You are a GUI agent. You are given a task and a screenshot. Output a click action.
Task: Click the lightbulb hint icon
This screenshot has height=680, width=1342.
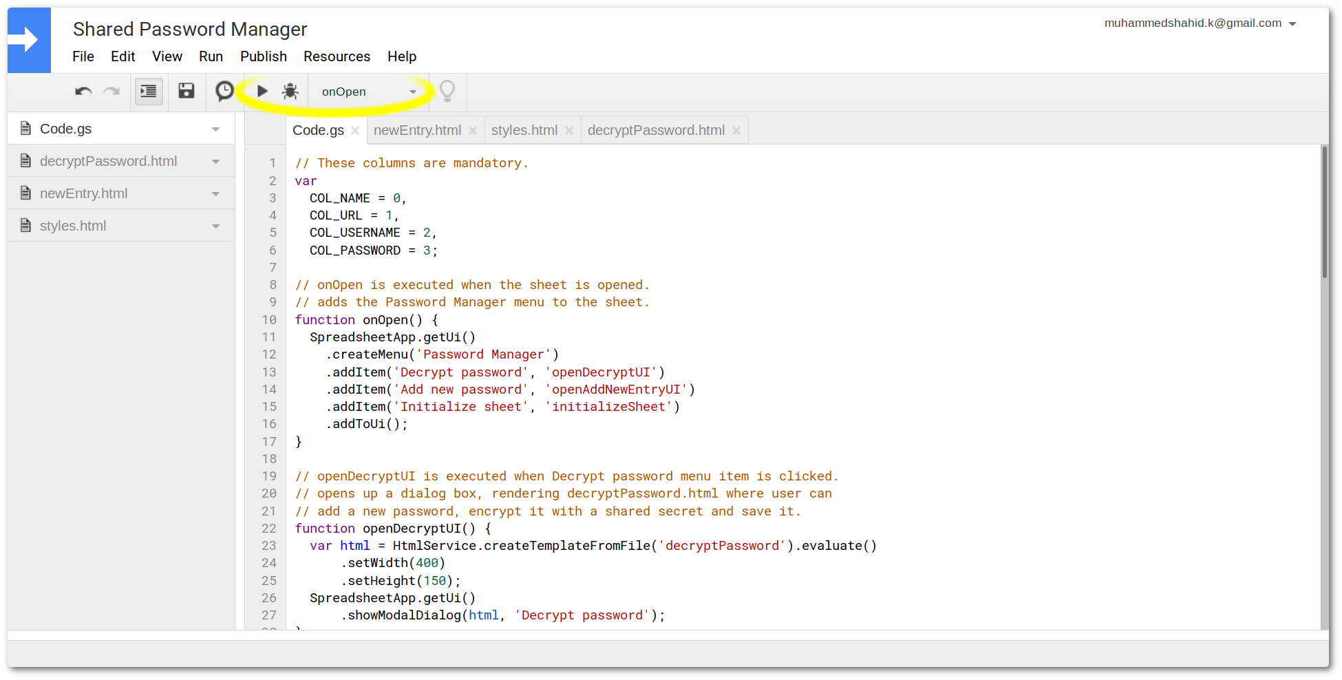coord(447,91)
